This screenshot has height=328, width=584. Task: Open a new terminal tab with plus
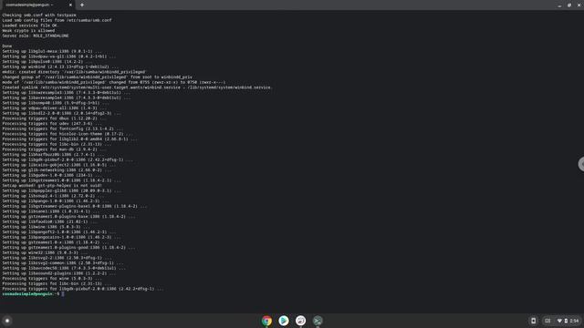tap(82, 5)
